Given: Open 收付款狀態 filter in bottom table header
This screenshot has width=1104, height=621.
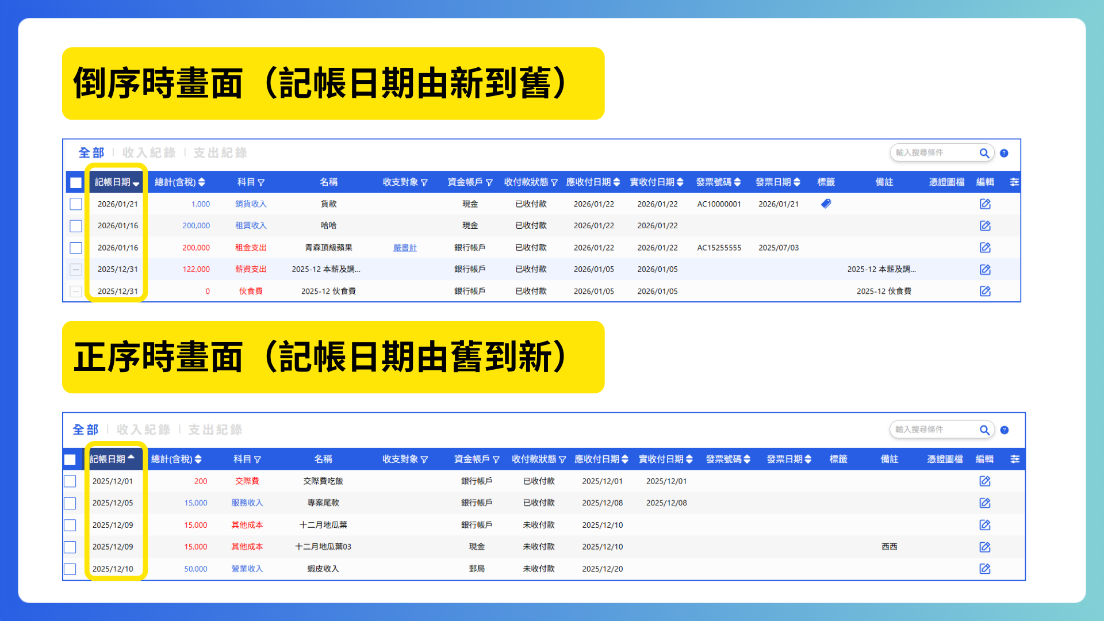Looking at the screenshot, I should tap(562, 459).
